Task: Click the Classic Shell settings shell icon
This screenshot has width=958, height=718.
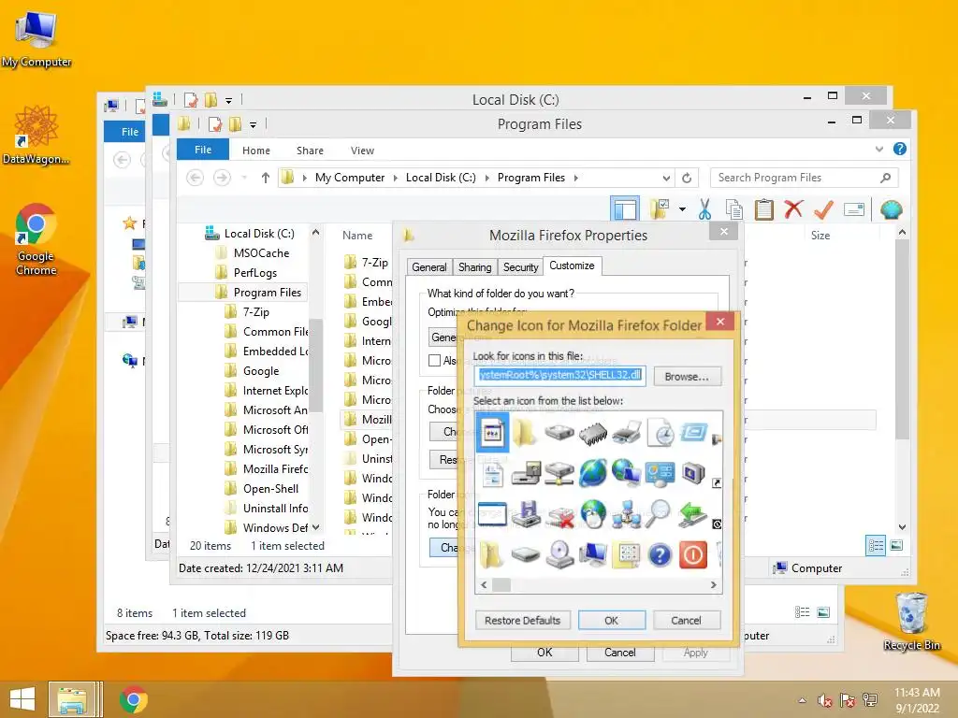Action: pos(892,209)
